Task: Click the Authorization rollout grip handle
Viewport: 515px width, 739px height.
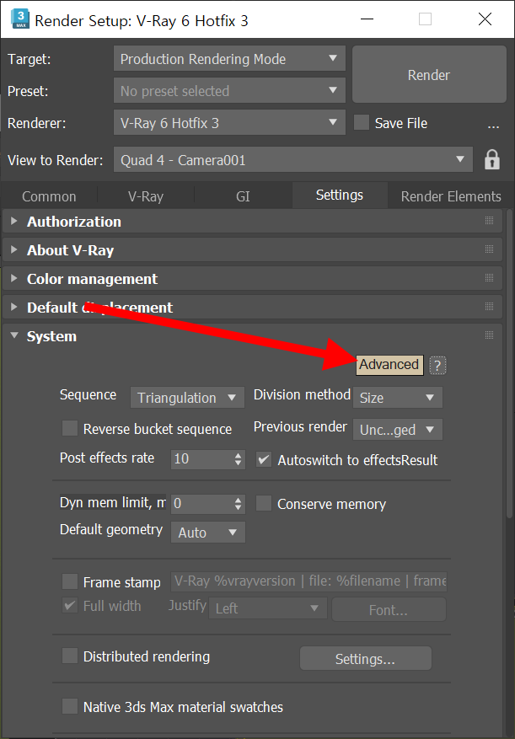Action: click(489, 221)
